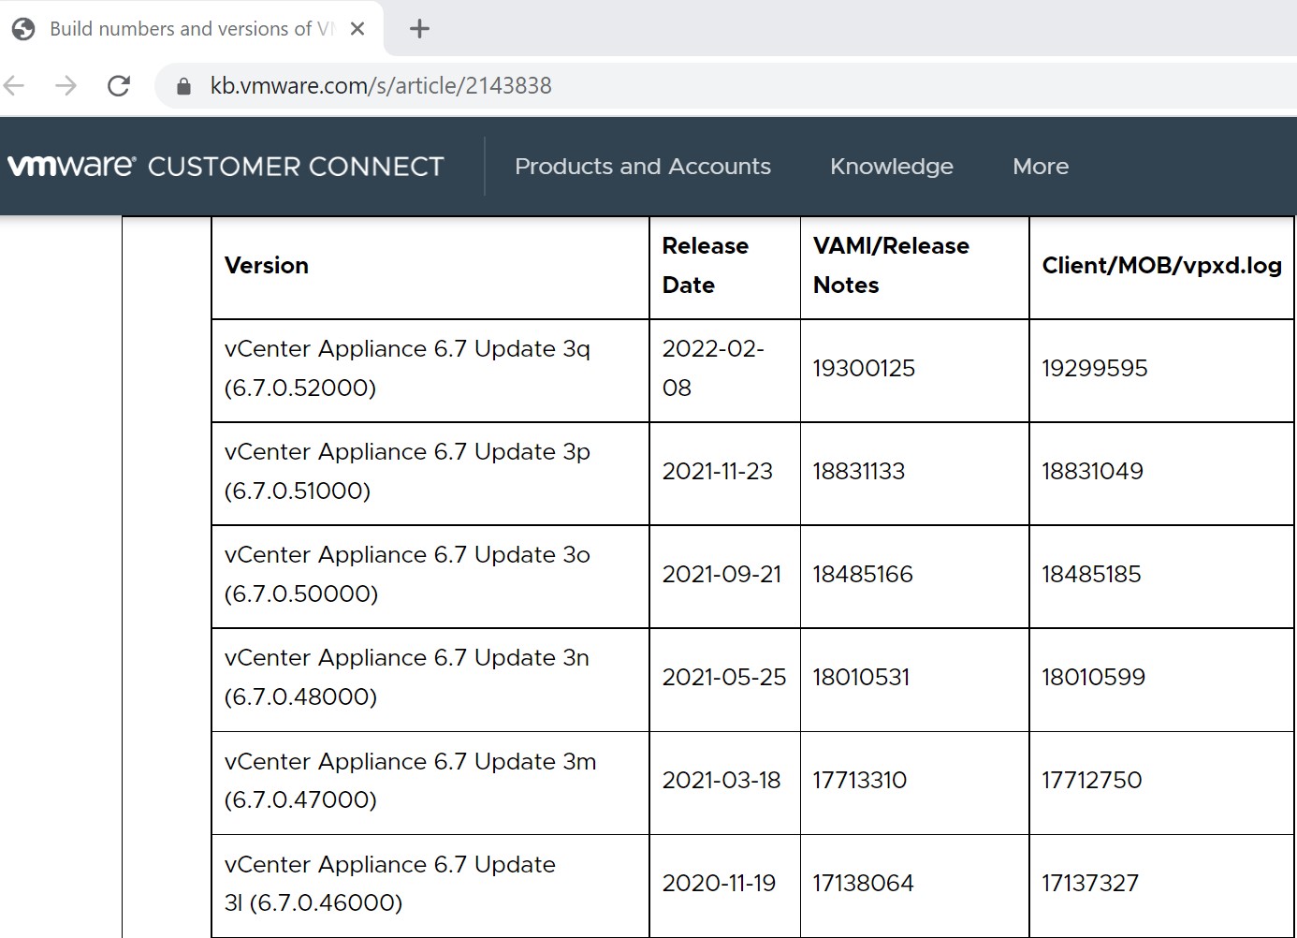Click release date 2021-11-23
Image resolution: width=1297 pixels, height=938 pixels.
point(718,472)
